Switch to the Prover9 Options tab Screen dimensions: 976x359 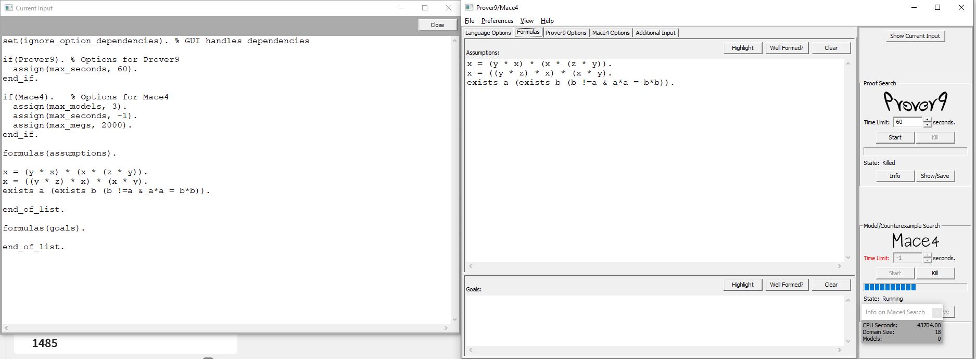click(566, 33)
